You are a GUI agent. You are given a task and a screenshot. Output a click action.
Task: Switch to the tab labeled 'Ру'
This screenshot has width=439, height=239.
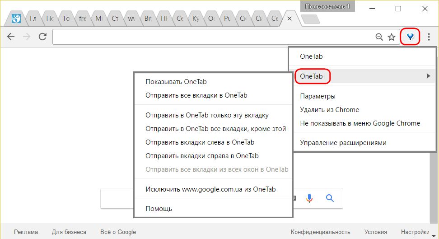(x=227, y=19)
